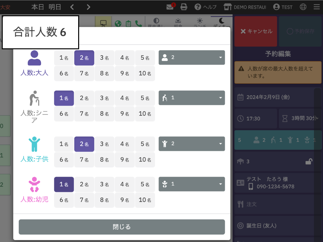Select 7名 for children

84,160
